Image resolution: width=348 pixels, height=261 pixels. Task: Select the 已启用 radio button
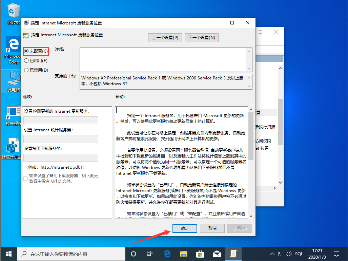click(27, 61)
